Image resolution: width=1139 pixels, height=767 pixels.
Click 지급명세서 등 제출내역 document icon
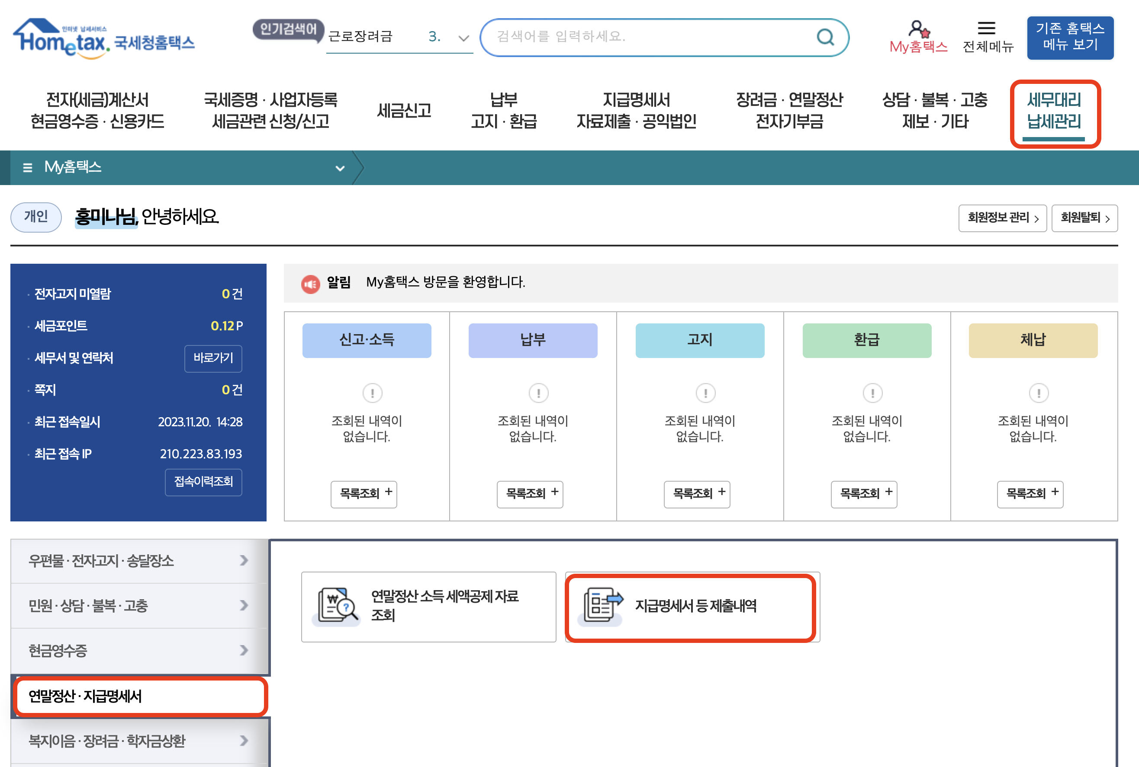(602, 606)
